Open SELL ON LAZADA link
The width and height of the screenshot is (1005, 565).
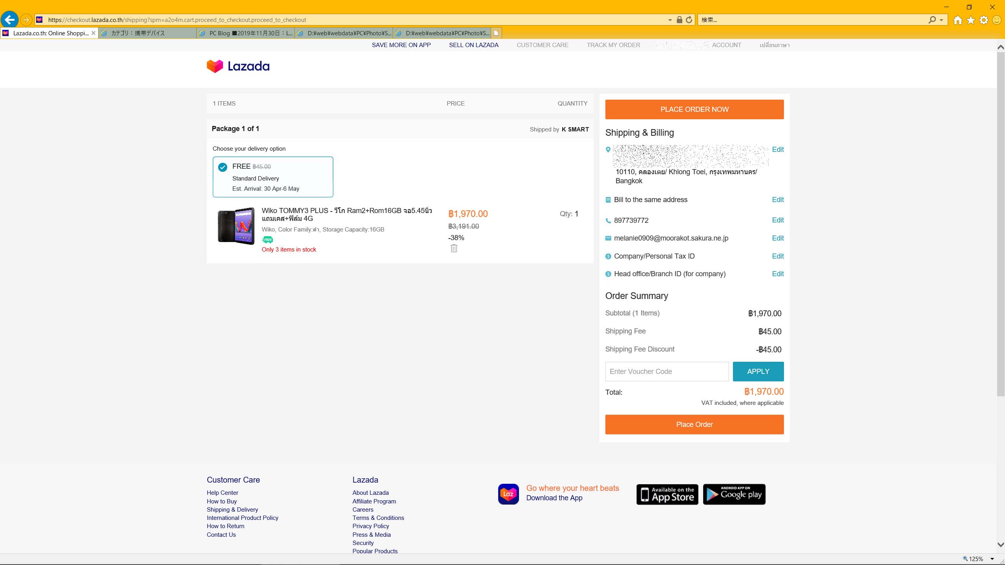[x=473, y=45]
